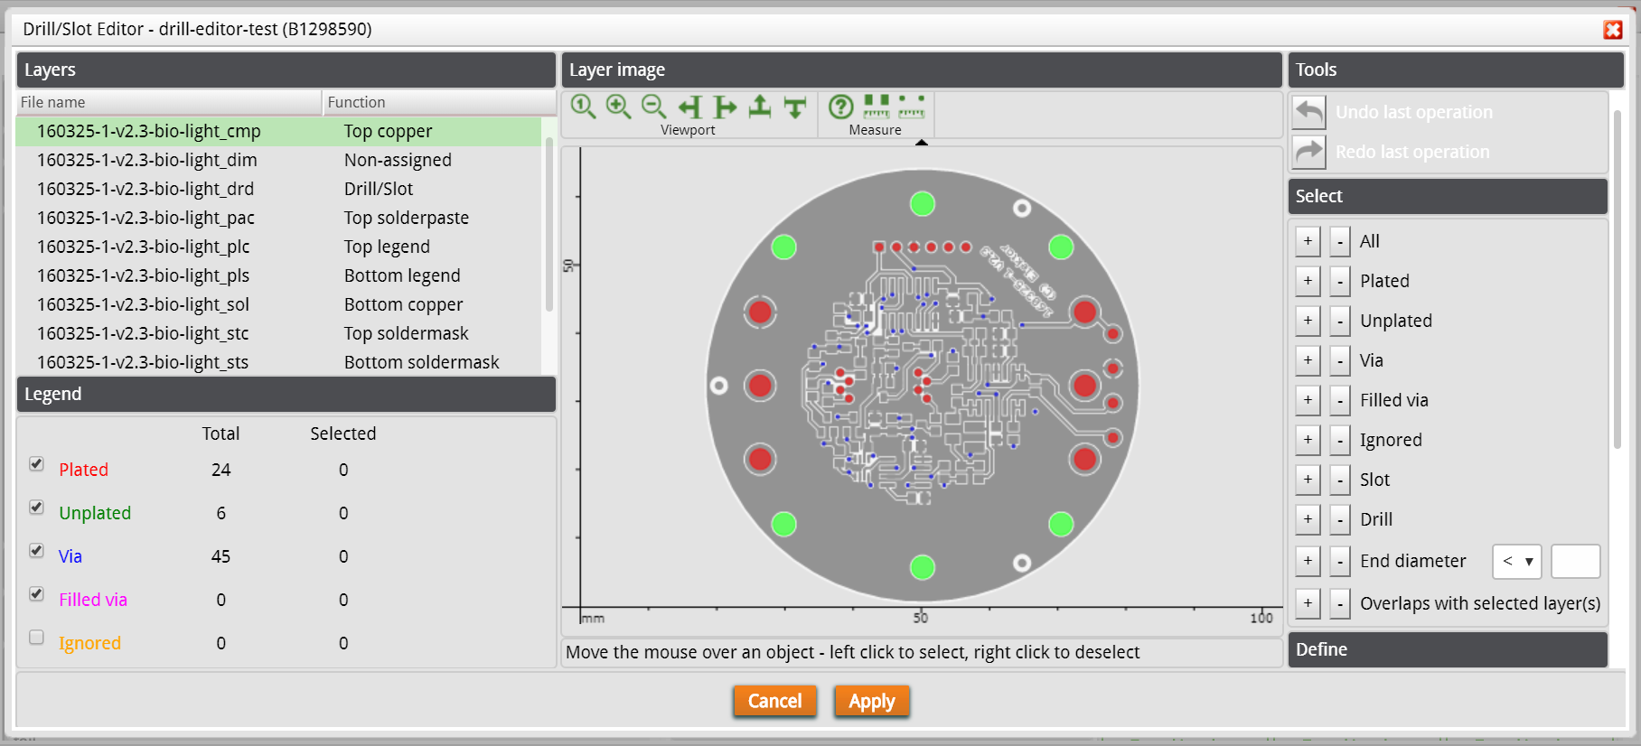1641x746 pixels.
Task: Toggle the Plated legend checkbox
Action: click(36, 463)
